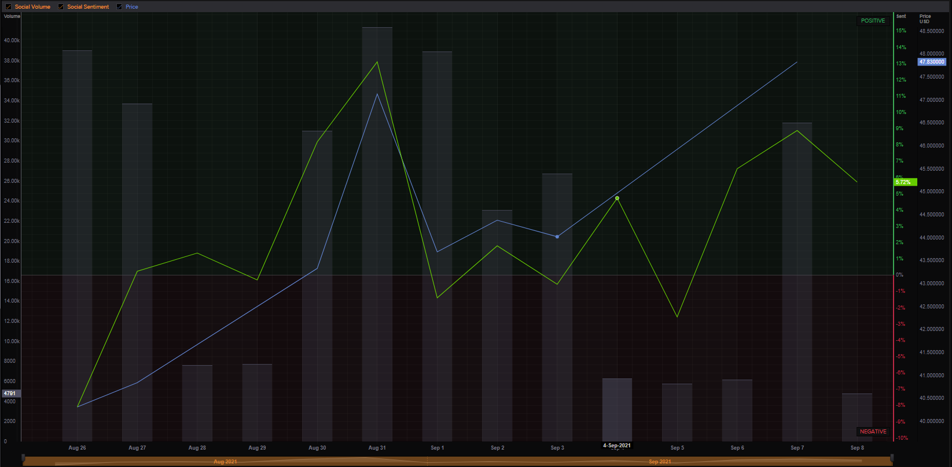Uncheck the Social Volume checkbox
Viewport: 952px width, 467px height.
pos(9,7)
